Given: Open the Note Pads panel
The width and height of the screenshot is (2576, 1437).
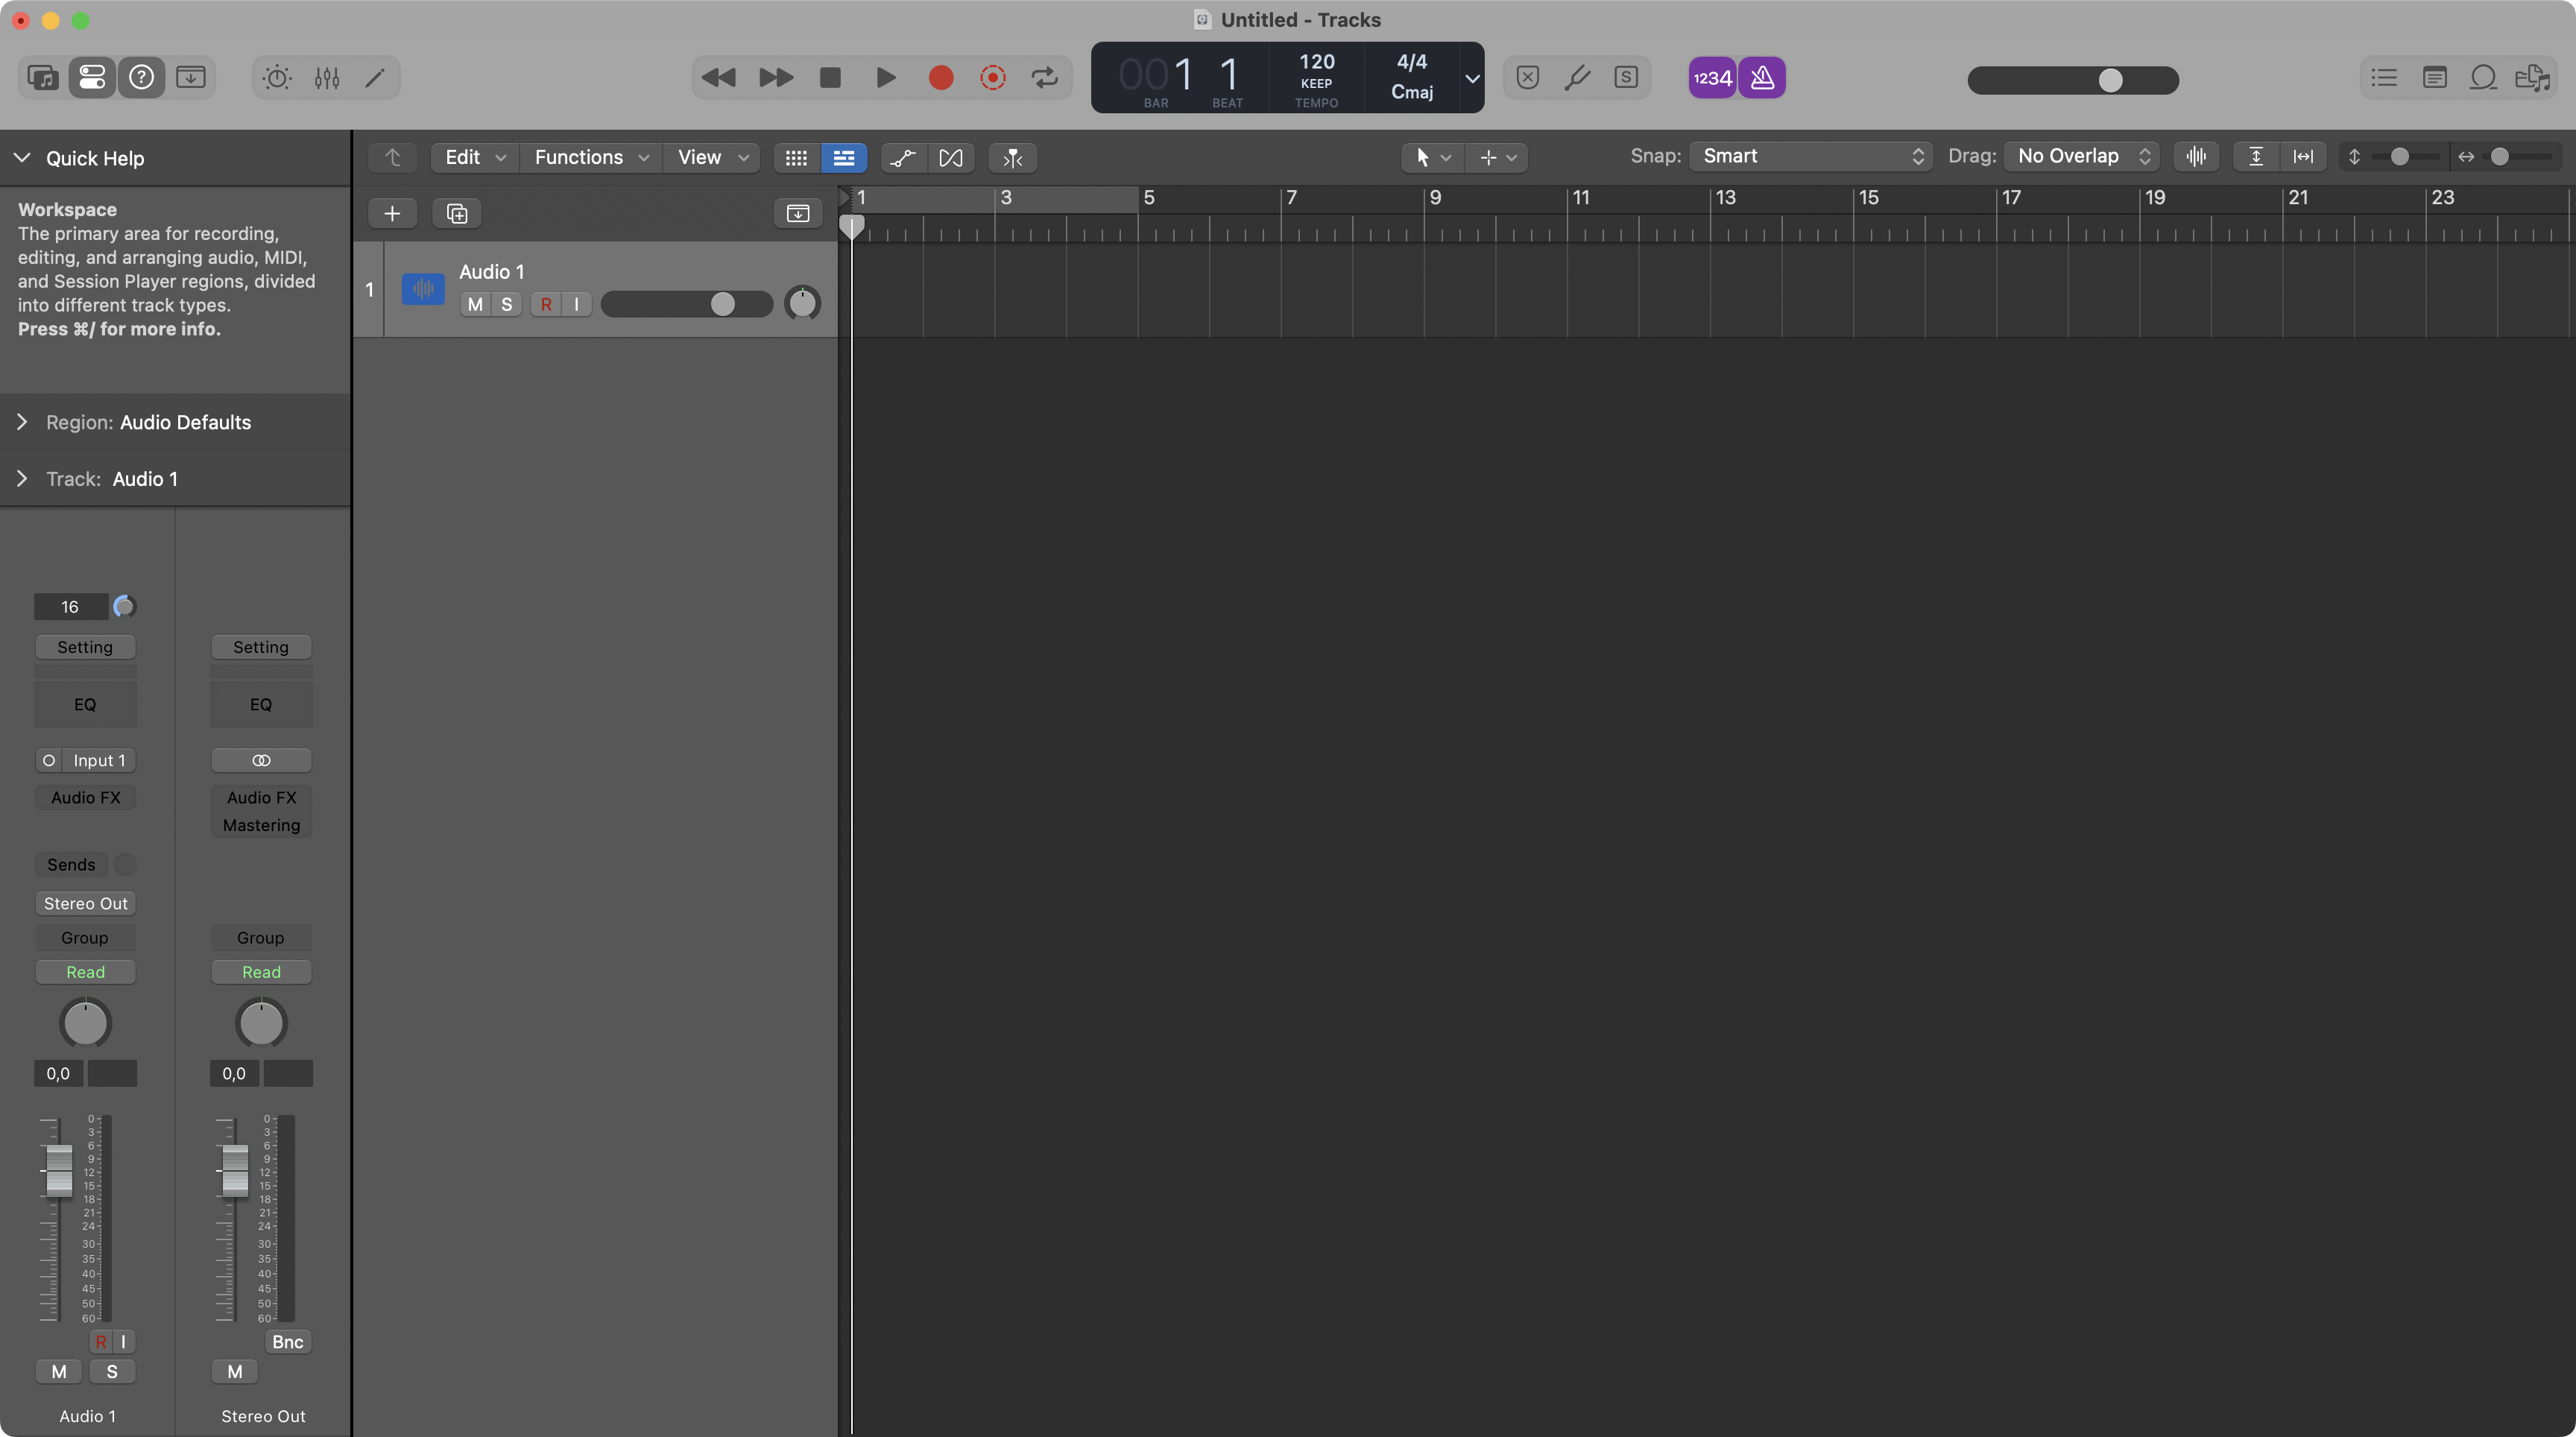Looking at the screenshot, I should (2434, 78).
